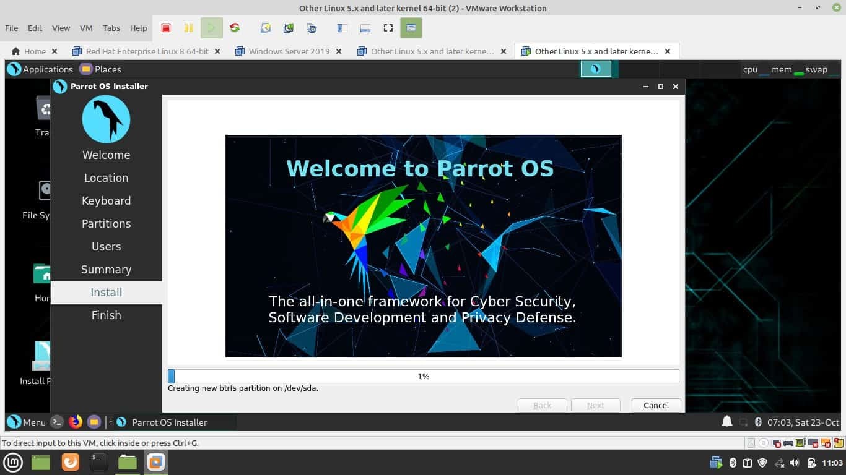Image resolution: width=846 pixels, height=475 pixels.
Task: Click the highlighted console view icon
Action: click(x=411, y=28)
